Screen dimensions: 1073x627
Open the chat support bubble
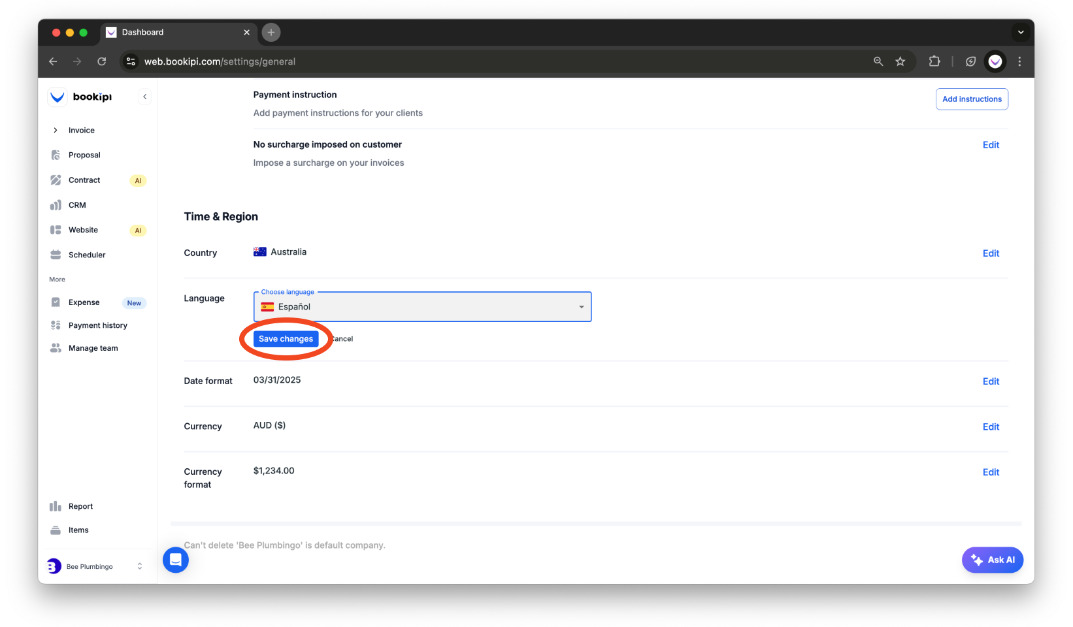(175, 560)
